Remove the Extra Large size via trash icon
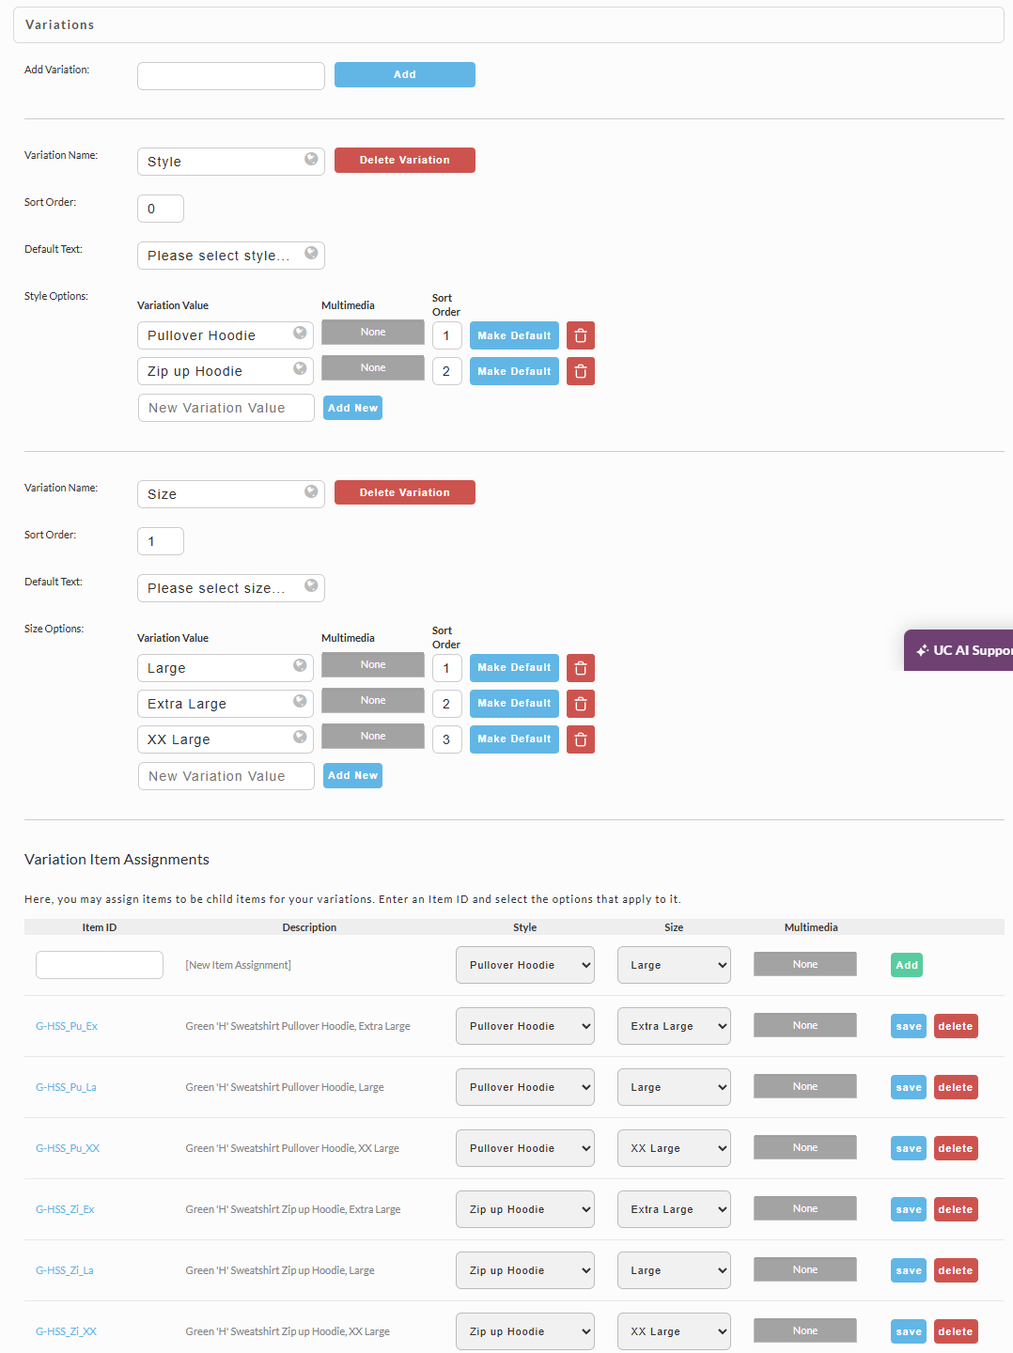The image size is (1013, 1353). coord(581,704)
